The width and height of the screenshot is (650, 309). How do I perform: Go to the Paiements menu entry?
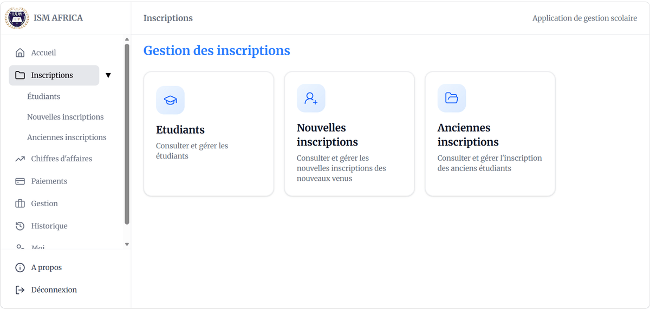coord(49,181)
